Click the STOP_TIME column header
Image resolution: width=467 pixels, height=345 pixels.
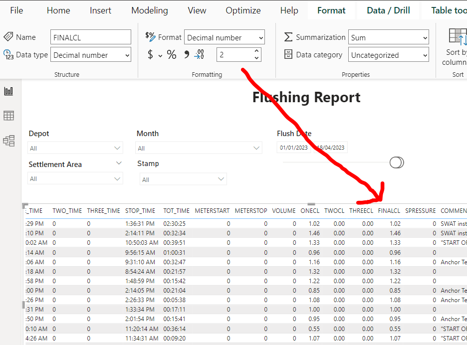[x=140, y=211]
